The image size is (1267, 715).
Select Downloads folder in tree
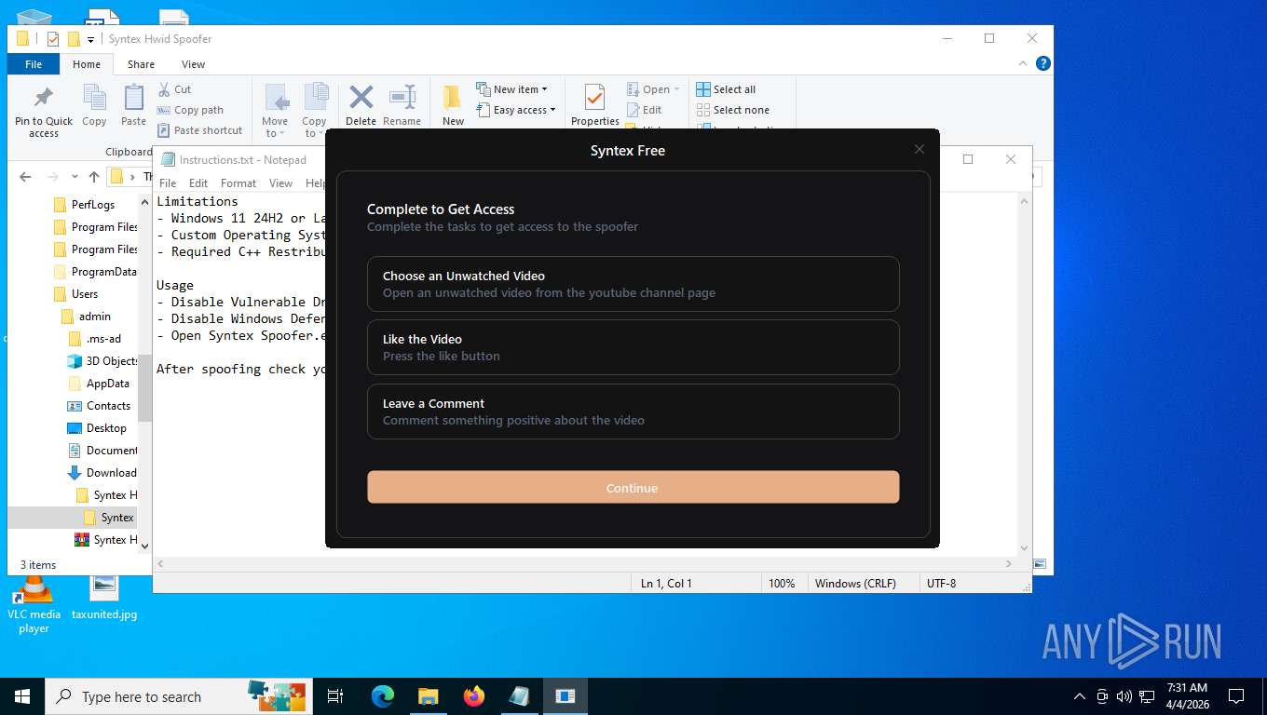click(x=102, y=473)
